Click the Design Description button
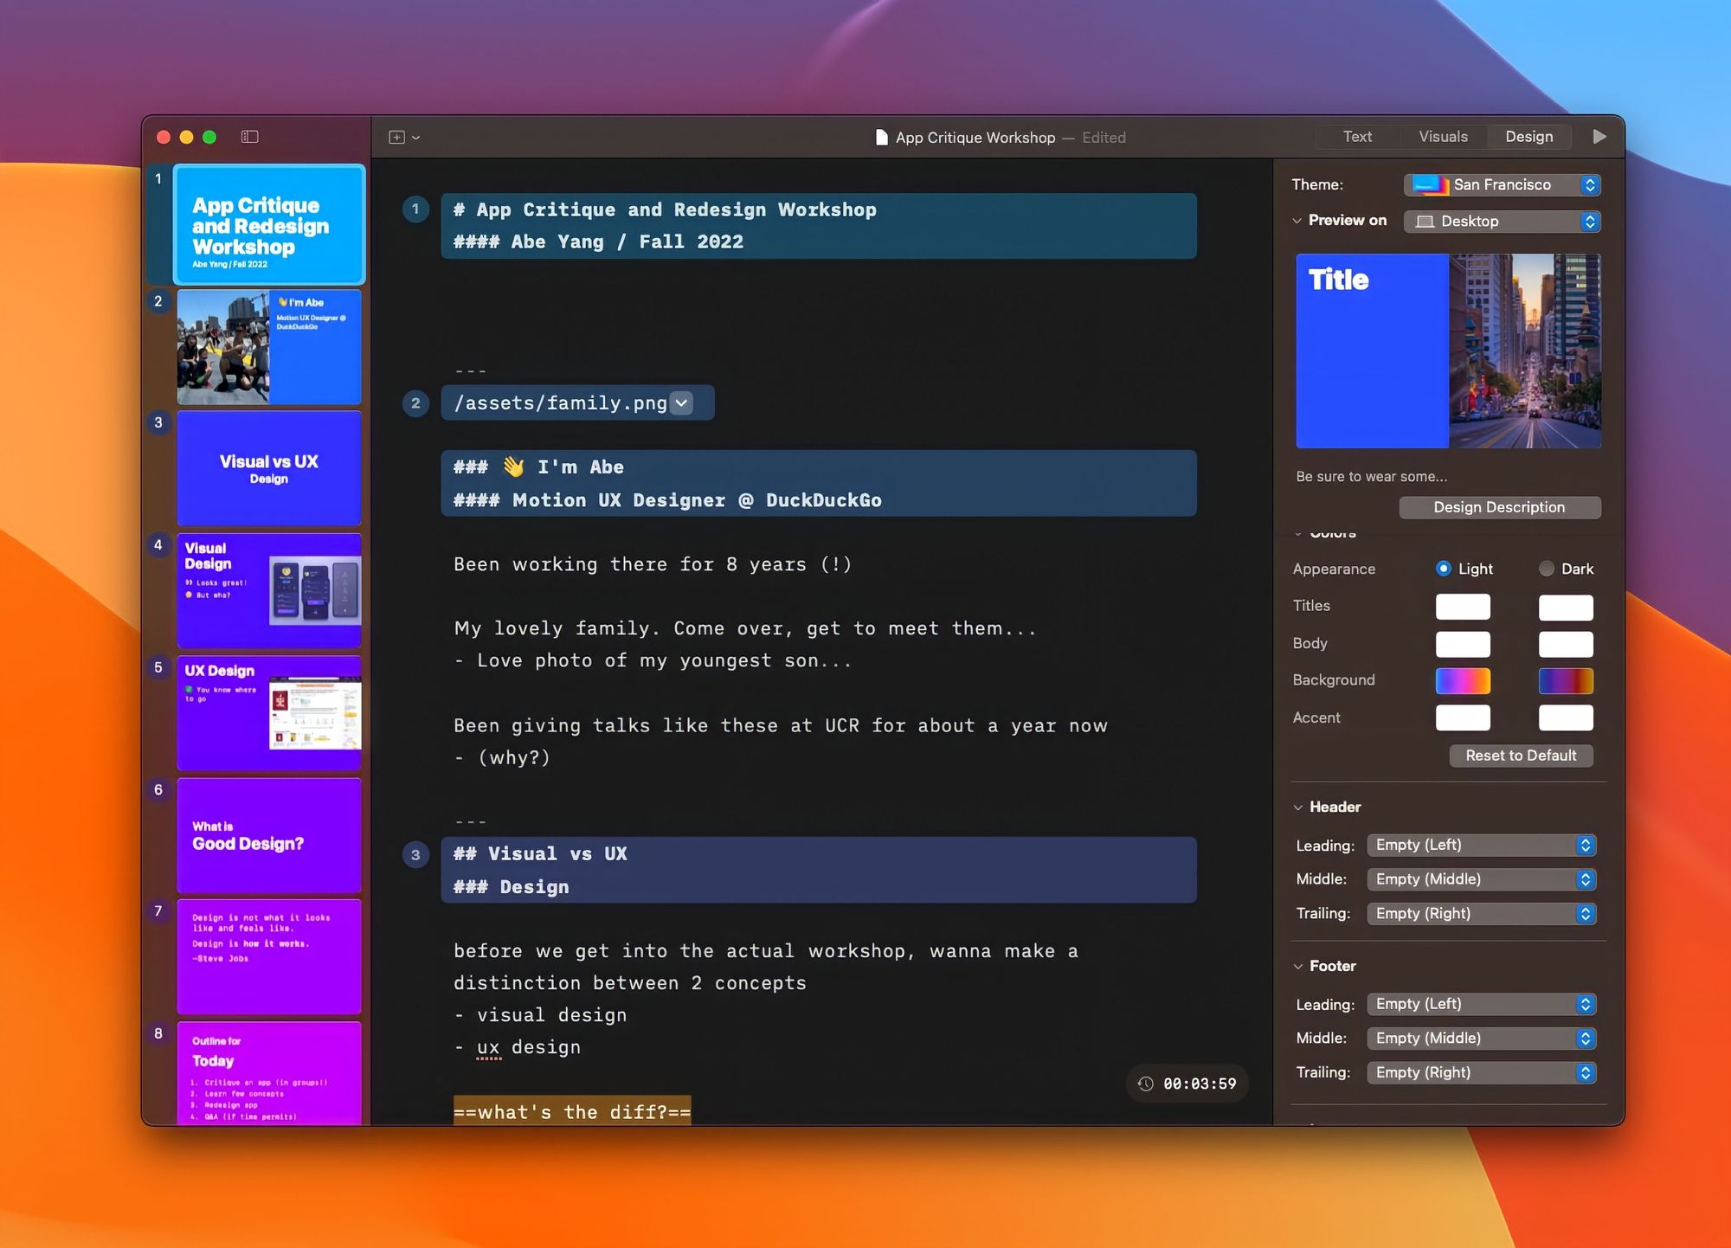1731x1248 pixels. pyautogui.click(x=1499, y=507)
